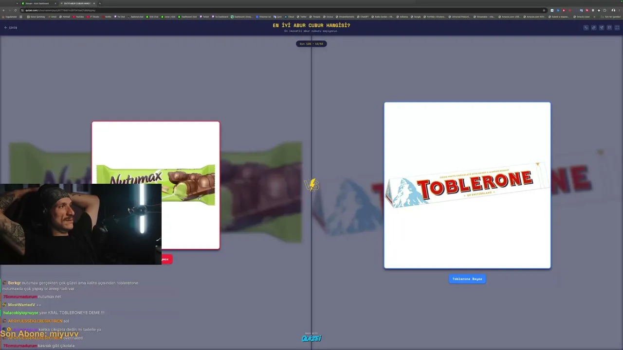Screen dimensions: 623x350
Task: Pick the Nutymax image card
Action: click(156, 185)
